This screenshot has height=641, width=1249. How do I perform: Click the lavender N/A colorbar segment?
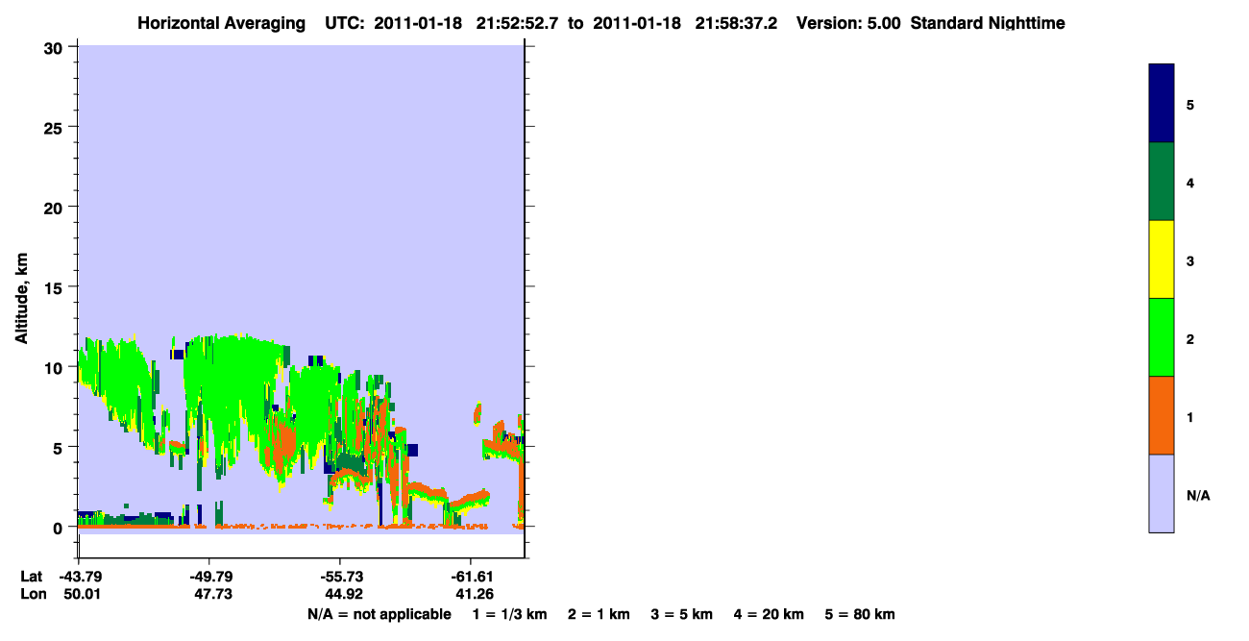1162,493
